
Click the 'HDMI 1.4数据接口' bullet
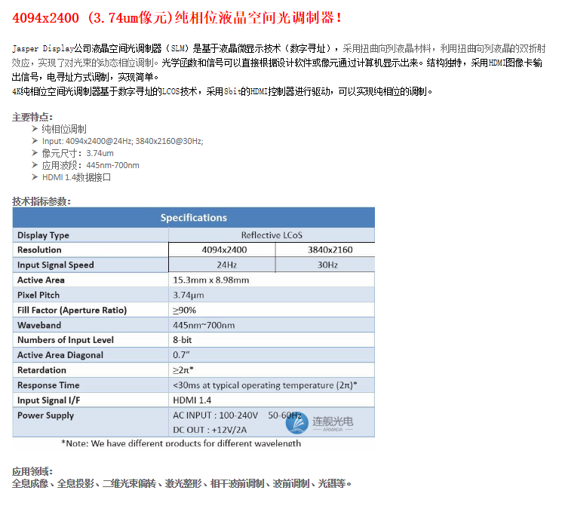coord(76,177)
